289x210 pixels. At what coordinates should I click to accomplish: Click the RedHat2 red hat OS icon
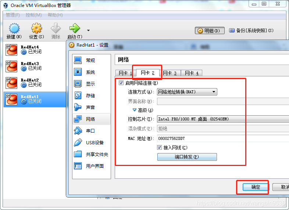[x=11, y=83]
